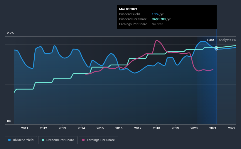241x149 pixels.
Task: Toggle the Earnings Per Share legend button
Action: coord(98,140)
